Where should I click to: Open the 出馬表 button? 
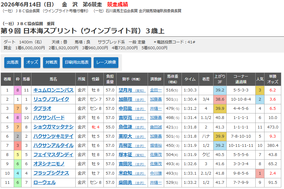[x=13, y=62]
